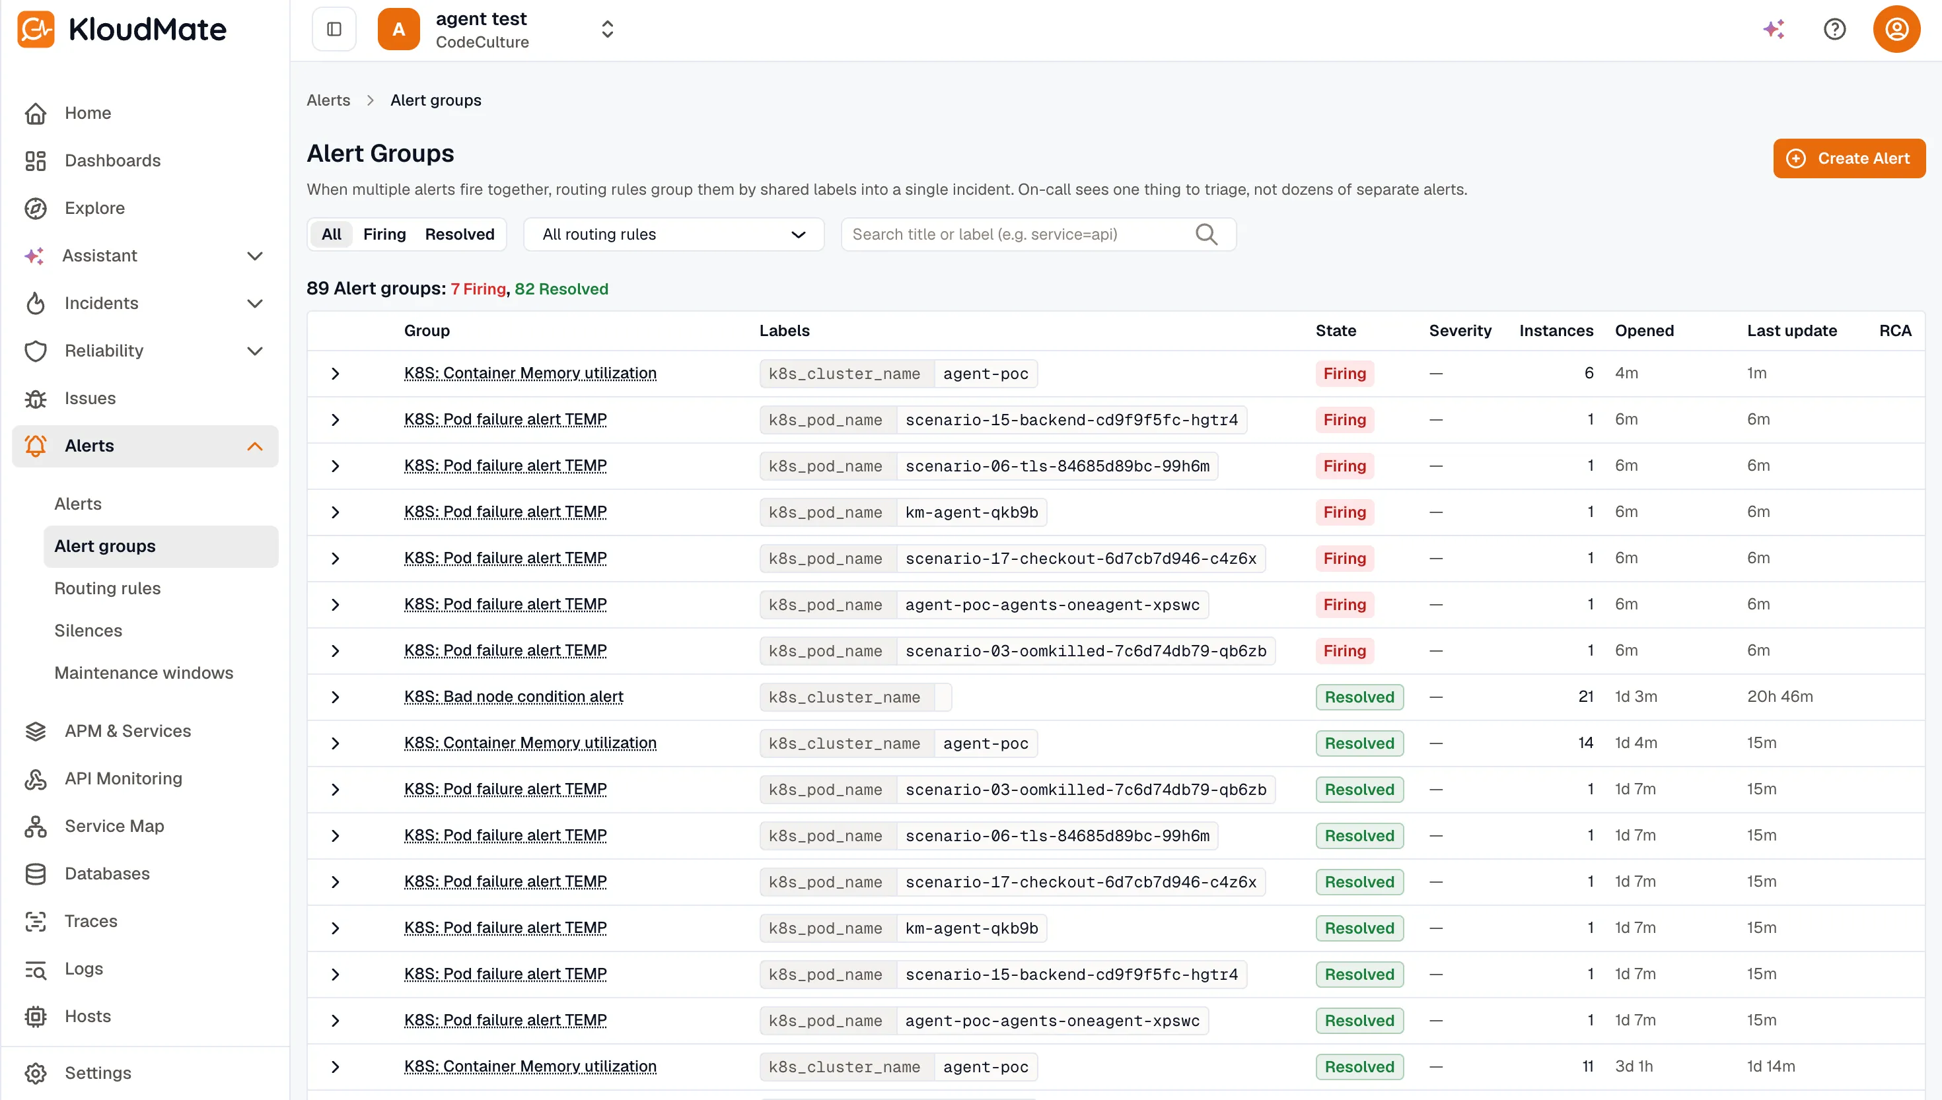
Task: Expand the Bad node condition alert row
Action: tap(336, 697)
